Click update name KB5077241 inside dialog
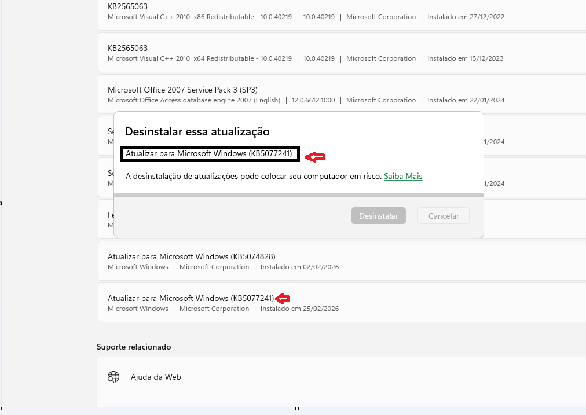 pos(209,153)
